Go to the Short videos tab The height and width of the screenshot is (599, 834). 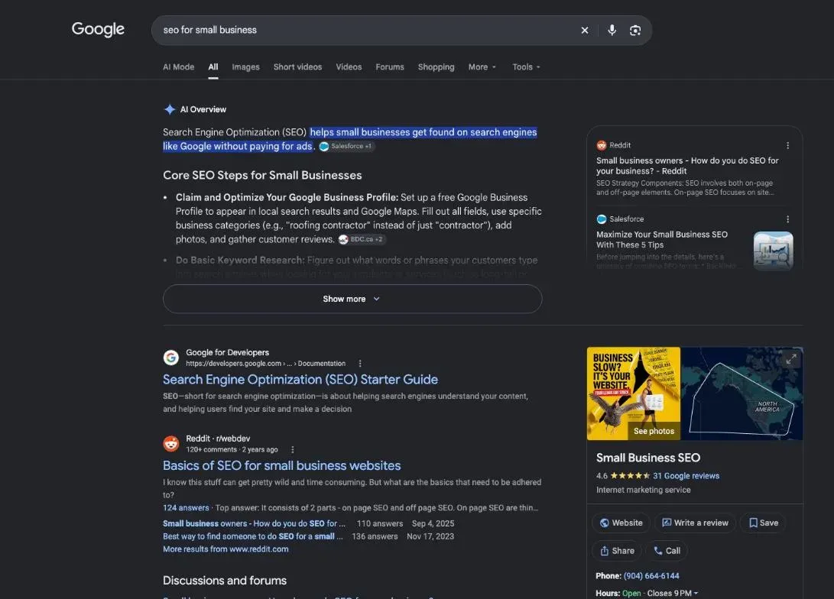(x=297, y=67)
